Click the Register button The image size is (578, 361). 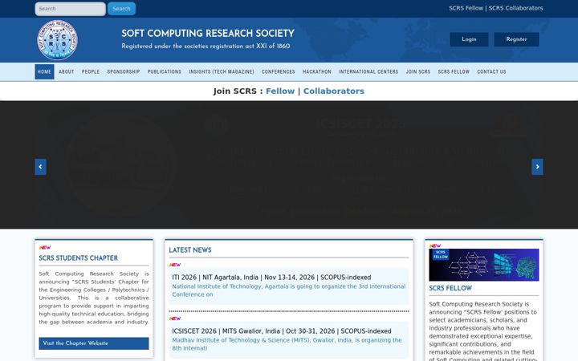516,39
